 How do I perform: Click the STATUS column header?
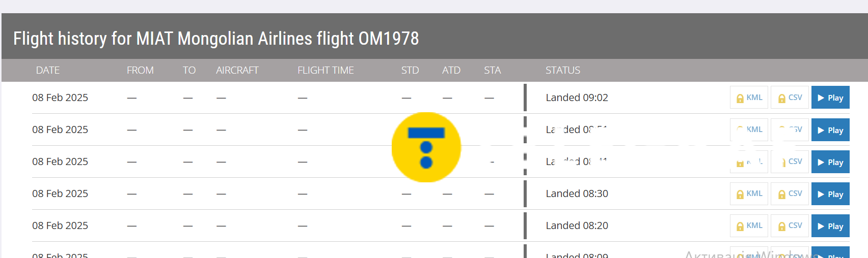(x=562, y=70)
